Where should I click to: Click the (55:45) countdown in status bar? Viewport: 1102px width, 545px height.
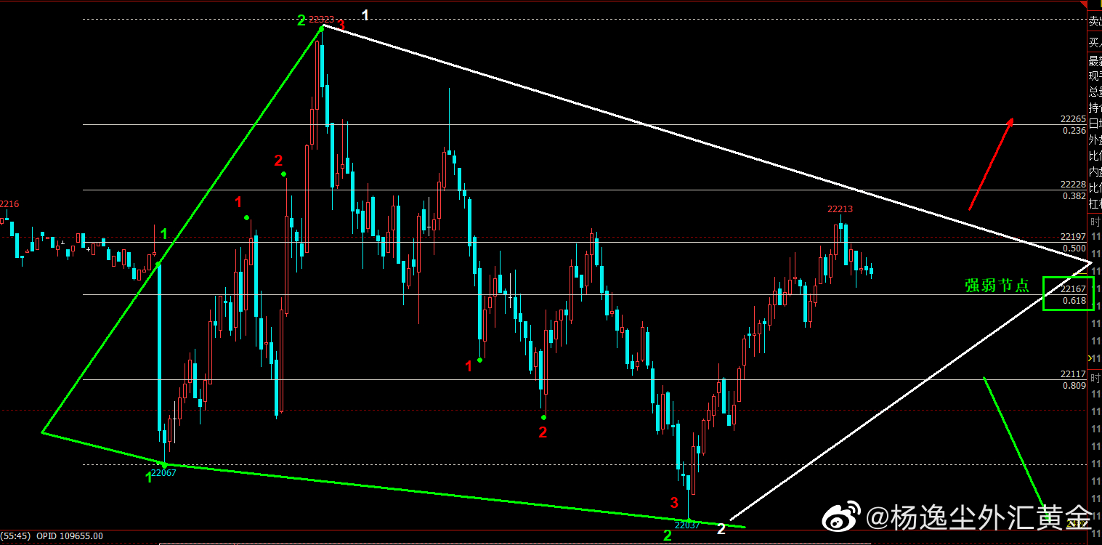pyautogui.click(x=16, y=536)
